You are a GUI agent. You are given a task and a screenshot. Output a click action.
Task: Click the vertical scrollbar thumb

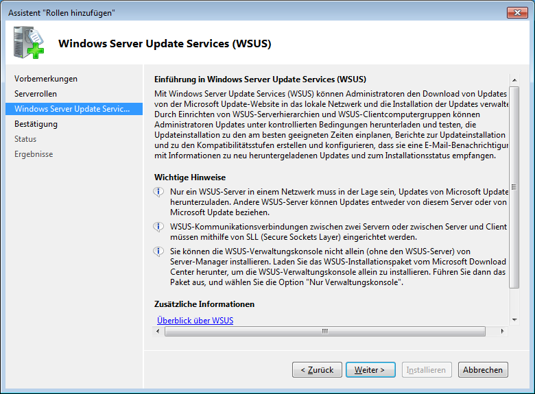[514, 187]
